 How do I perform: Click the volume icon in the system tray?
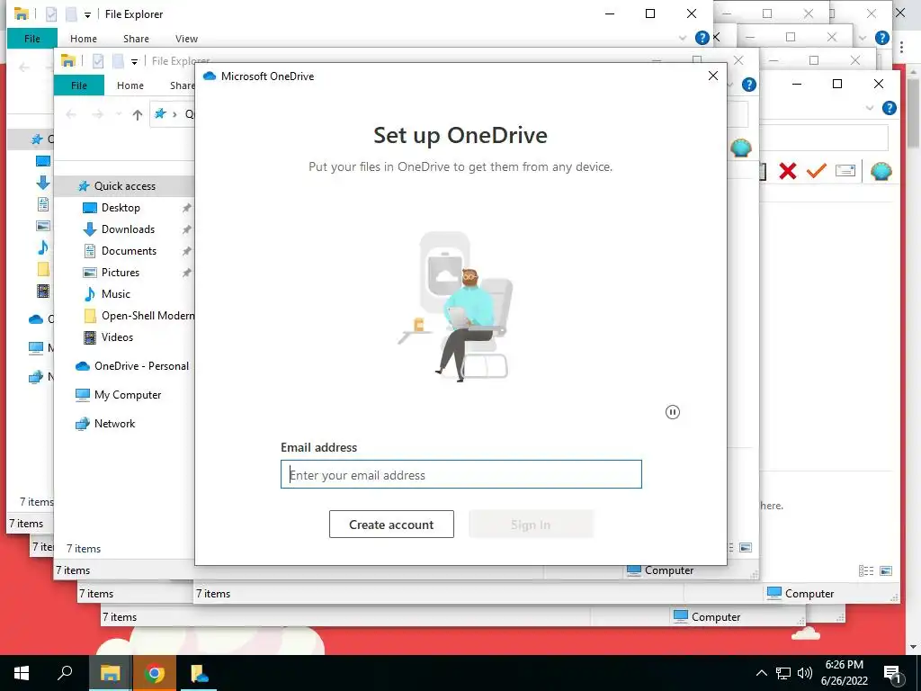(805, 673)
